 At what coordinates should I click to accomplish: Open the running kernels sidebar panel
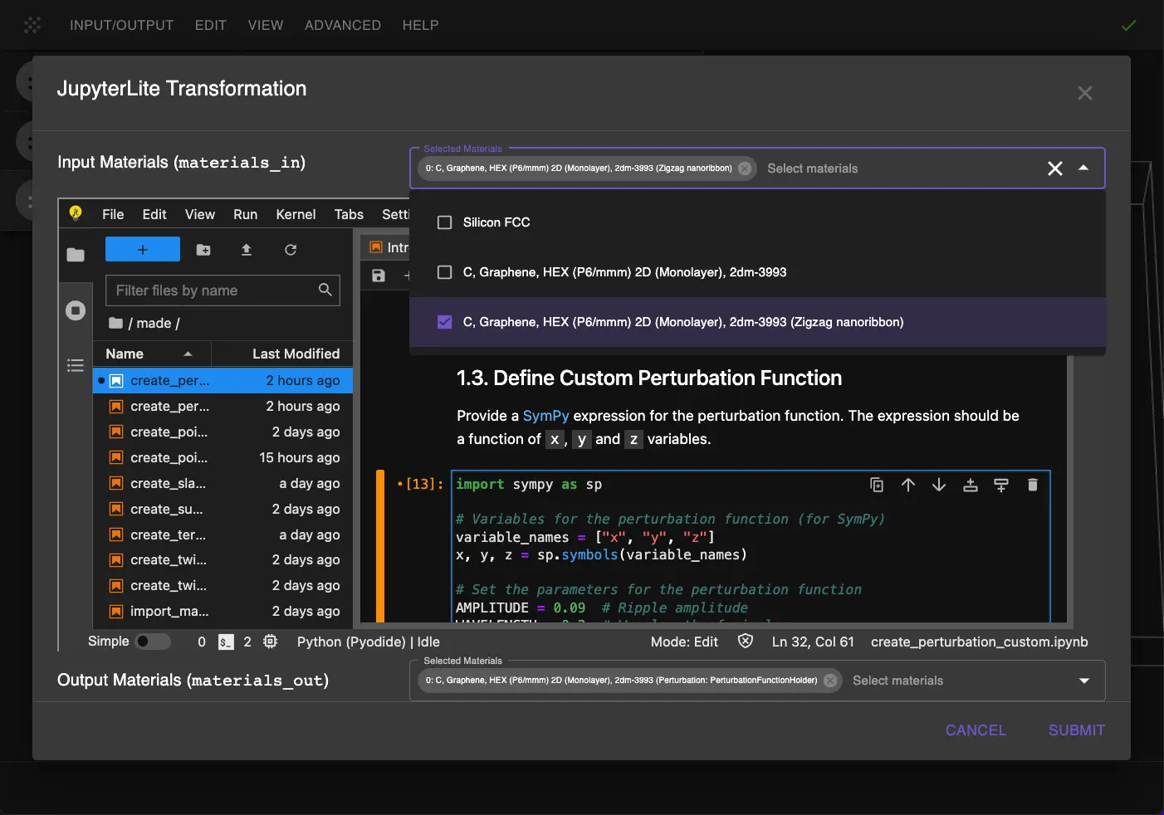tap(75, 310)
